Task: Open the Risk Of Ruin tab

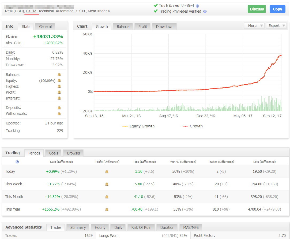Action: coord(141,227)
